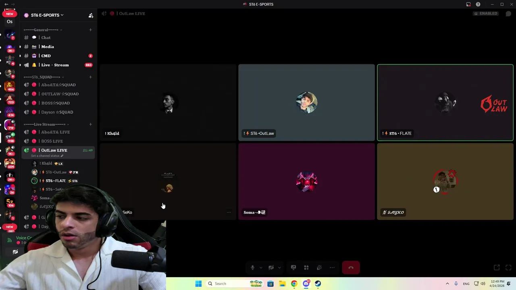Disconnect with the red hang-up button

click(x=351, y=267)
